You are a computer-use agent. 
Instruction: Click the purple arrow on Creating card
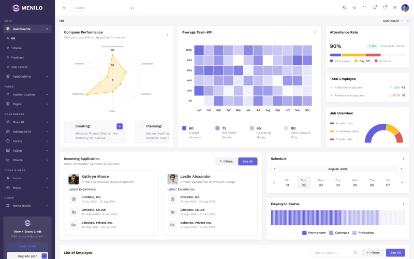pos(120,126)
